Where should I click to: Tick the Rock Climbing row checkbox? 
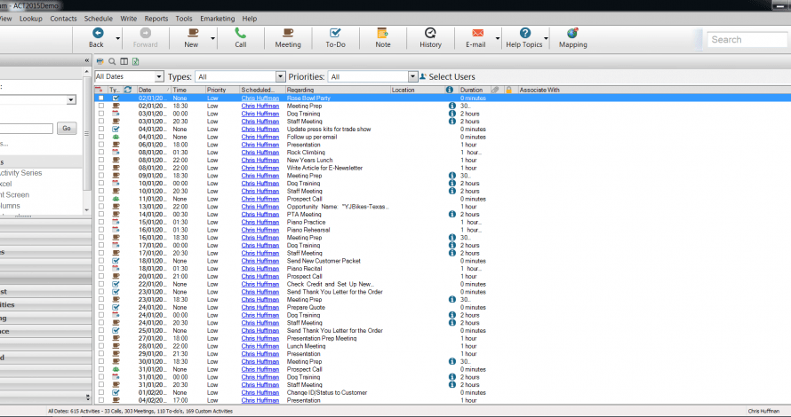[101, 152]
